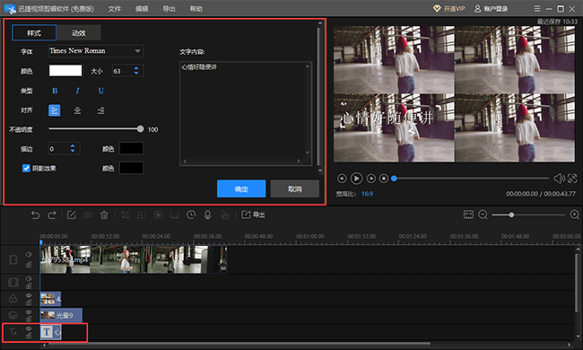Image resolution: width=583 pixels, height=350 pixels.
Task: Lock the main video track
Action: pyautogui.click(x=29, y=265)
